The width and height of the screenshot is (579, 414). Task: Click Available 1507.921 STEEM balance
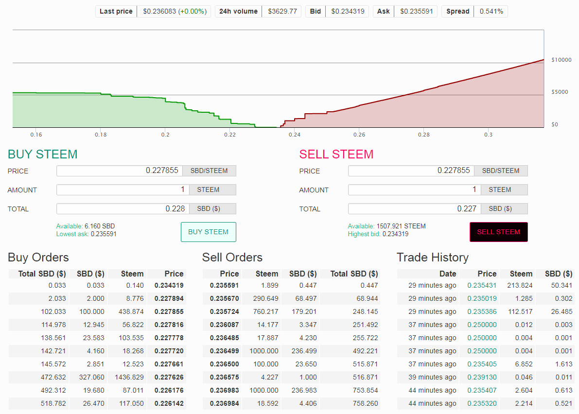tap(386, 226)
